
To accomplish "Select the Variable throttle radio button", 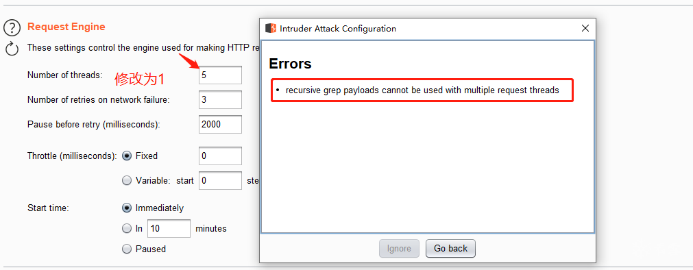I will 127,180.
